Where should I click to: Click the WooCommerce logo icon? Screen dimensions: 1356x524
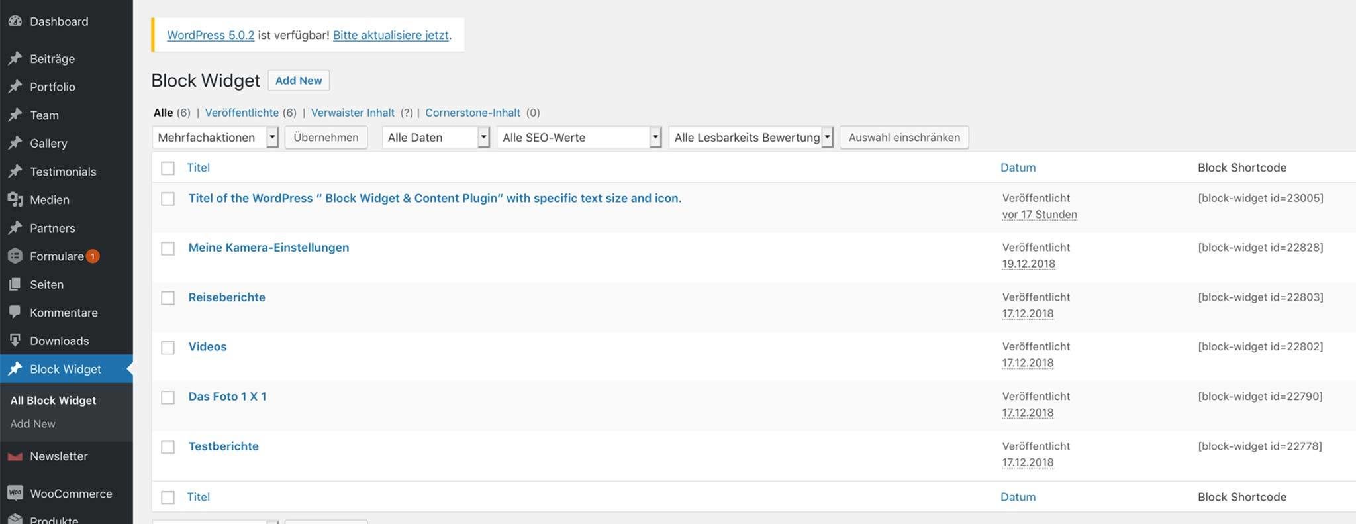click(15, 494)
